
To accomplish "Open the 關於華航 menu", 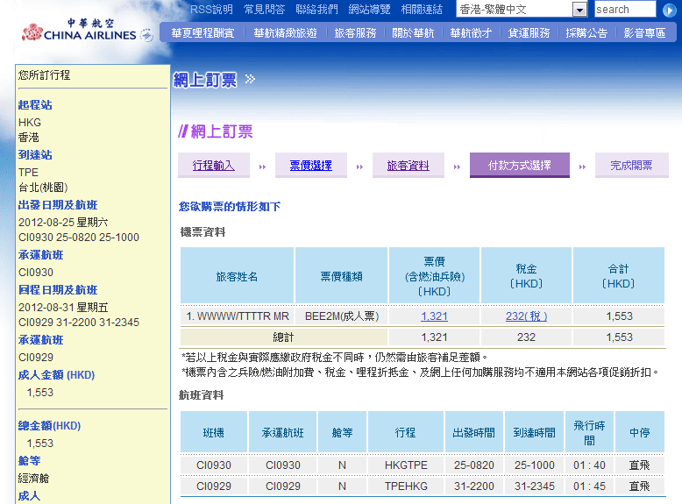I will pyautogui.click(x=413, y=33).
